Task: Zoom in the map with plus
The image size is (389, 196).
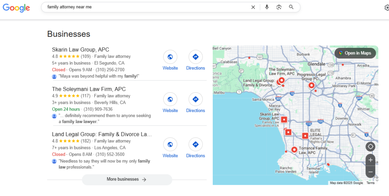Action: click(x=370, y=160)
